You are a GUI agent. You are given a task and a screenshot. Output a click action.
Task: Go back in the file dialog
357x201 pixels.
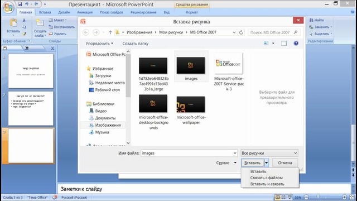pyautogui.click(x=86, y=32)
